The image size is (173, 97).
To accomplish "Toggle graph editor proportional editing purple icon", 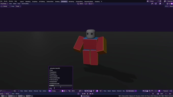I will pyautogui.click(x=159, y=91).
